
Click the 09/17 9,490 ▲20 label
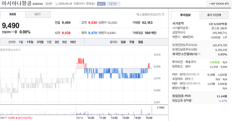pyautogui.click(x=16, y=118)
